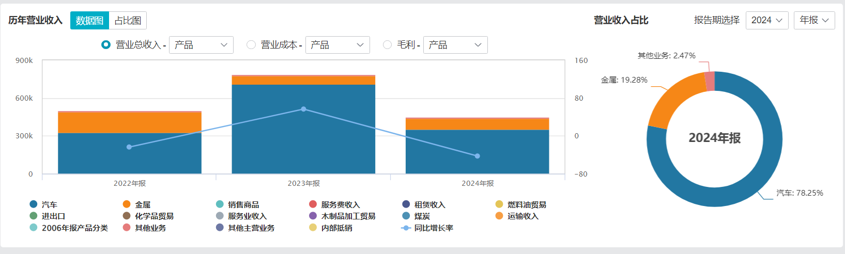The width and height of the screenshot is (845, 254).
Task: Select the 营业成本 radio button
Action: click(x=251, y=45)
